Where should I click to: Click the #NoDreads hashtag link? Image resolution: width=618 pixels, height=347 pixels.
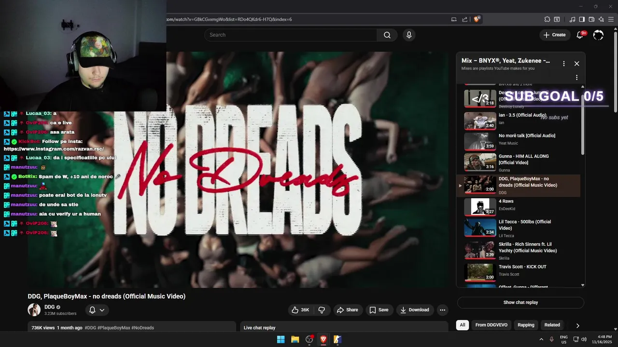tap(142, 328)
